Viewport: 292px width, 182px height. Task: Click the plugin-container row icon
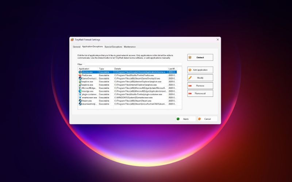pyautogui.click(x=80, y=94)
